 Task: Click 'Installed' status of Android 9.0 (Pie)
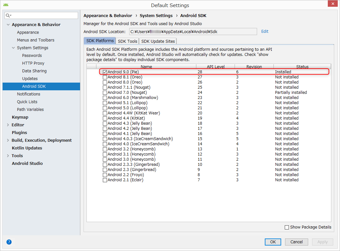pos(283,72)
